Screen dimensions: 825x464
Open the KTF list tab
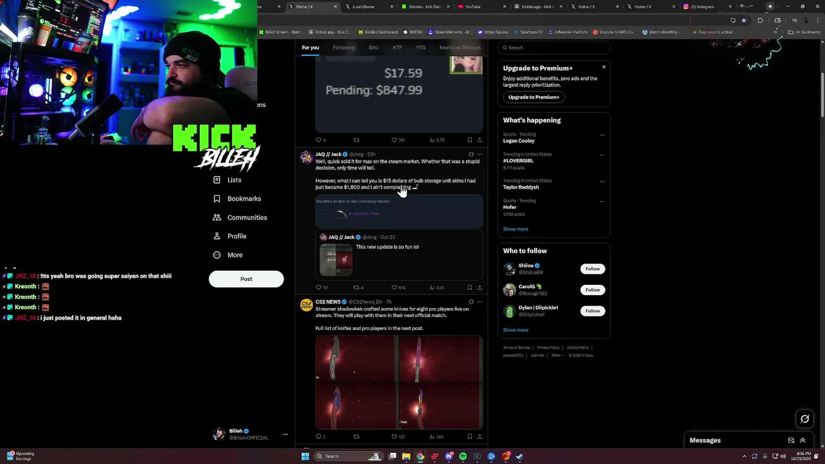coord(397,47)
